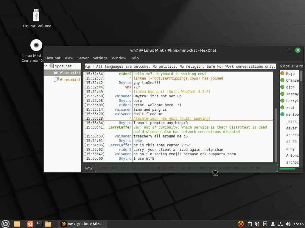The width and height of the screenshot is (305, 228).
Task: Select the SpotChat server entry
Action: (x=63, y=66)
